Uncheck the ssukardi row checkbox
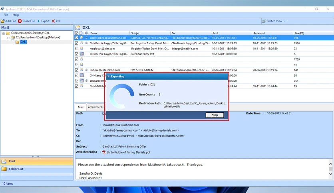334x193 pixels. 77,81
